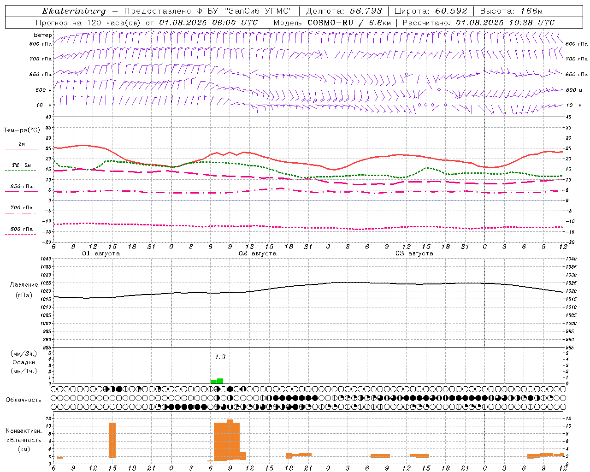Click the green precipitation bars

(x=217, y=381)
